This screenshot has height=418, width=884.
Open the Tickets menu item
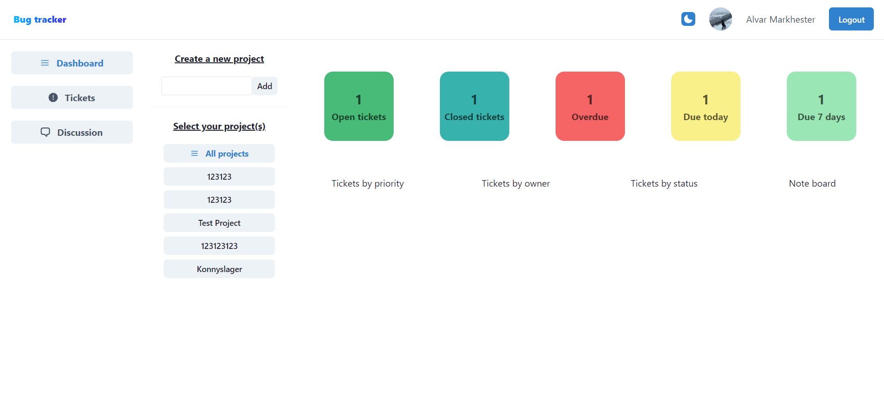point(72,97)
